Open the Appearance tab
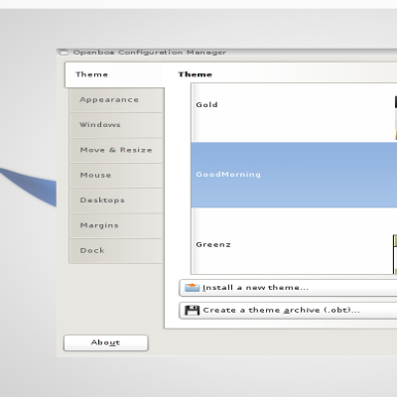 tap(116, 100)
